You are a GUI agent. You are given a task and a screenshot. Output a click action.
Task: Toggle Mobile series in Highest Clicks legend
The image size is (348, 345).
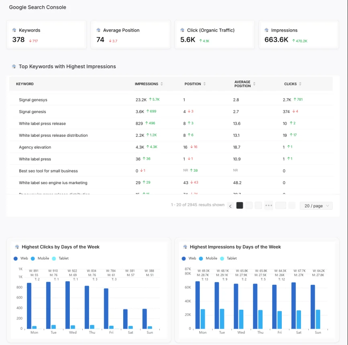33,258
